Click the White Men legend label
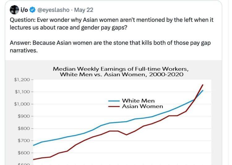232x165 pixels. pyautogui.click(x=138, y=101)
